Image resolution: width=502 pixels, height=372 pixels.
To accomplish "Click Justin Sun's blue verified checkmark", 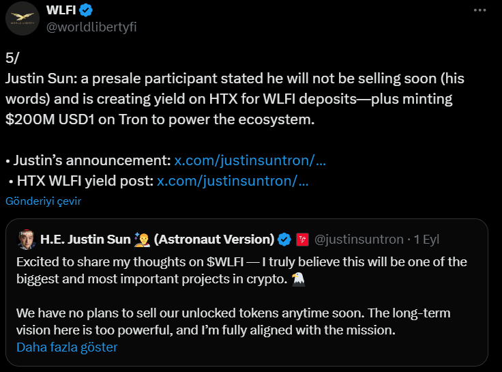I will pyautogui.click(x=285, y=239).
